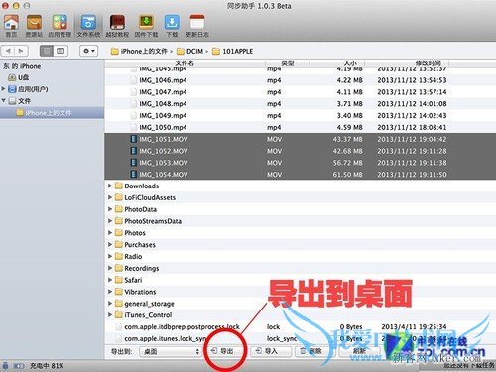The width and height of the screenshot is (496, 372).
Task: Click the Vibrations folder icon
Action: coord(119,292)
